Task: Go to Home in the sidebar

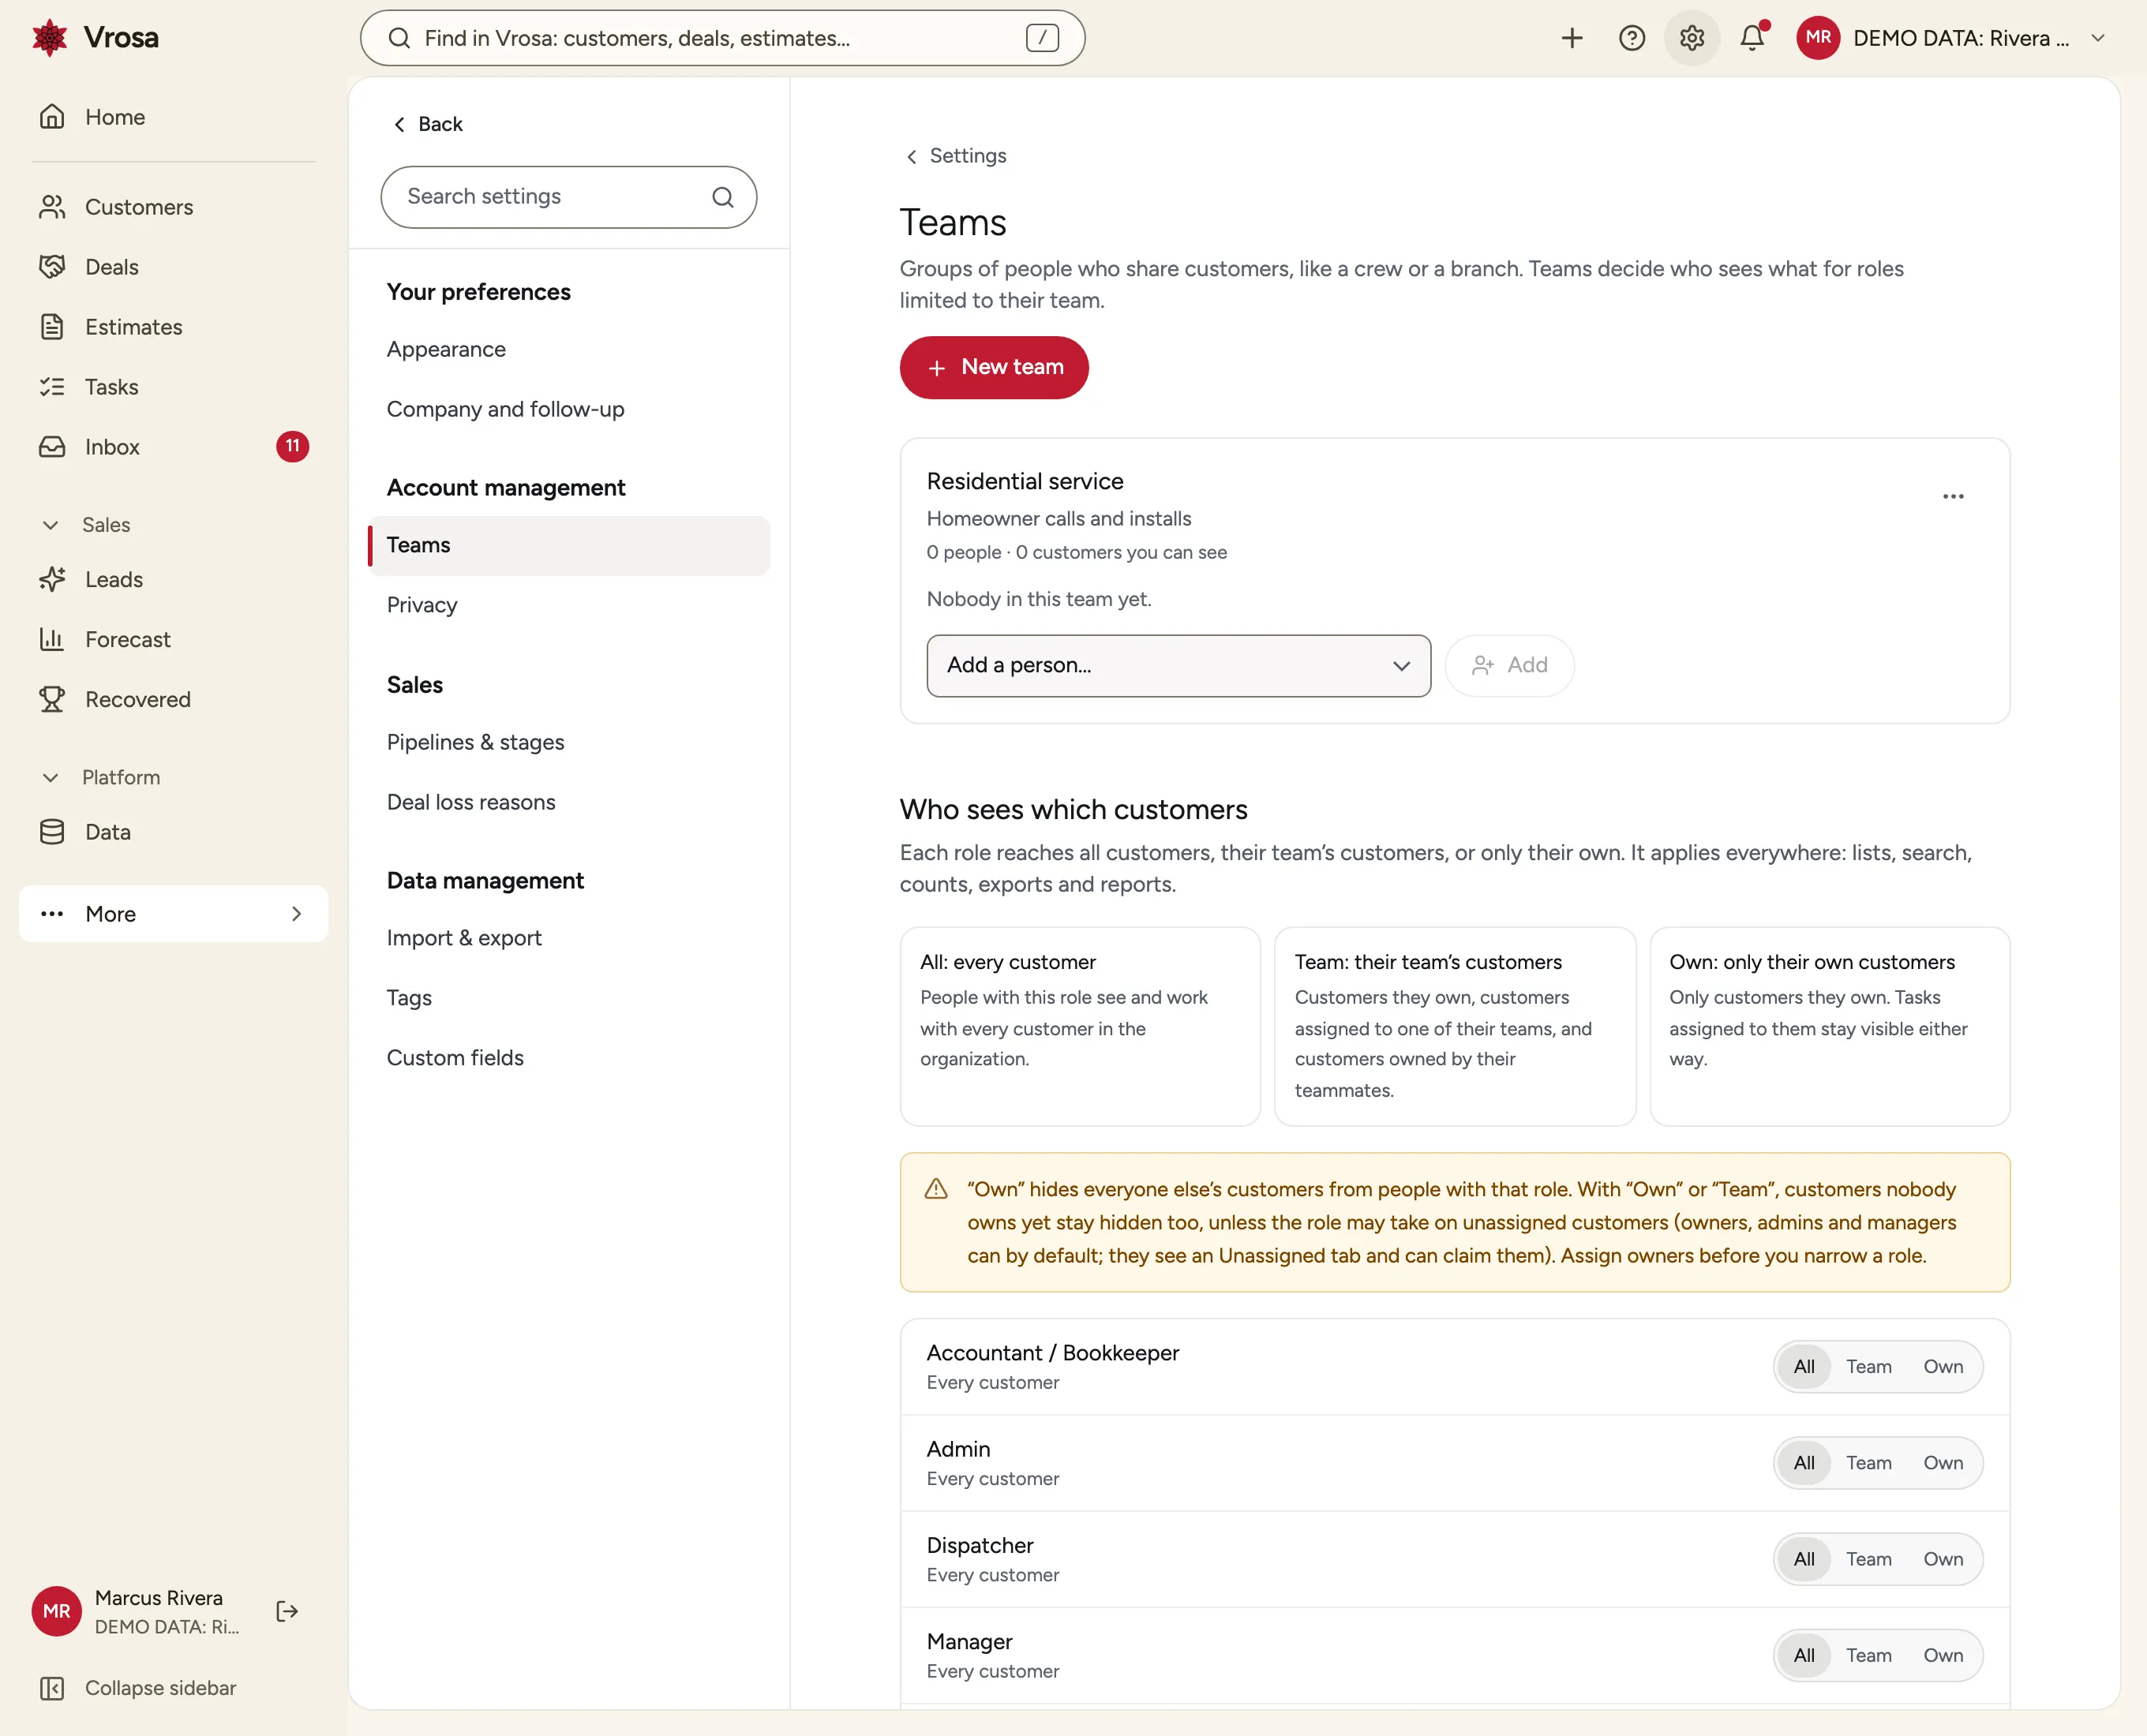Action: coord(173,117)
